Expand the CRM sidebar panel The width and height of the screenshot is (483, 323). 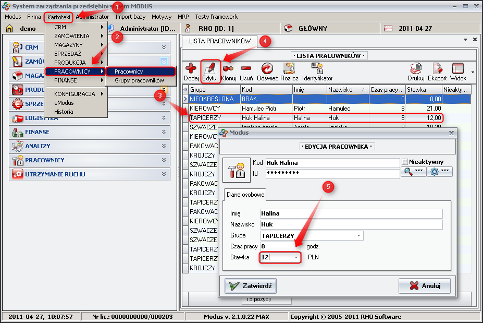164,47
